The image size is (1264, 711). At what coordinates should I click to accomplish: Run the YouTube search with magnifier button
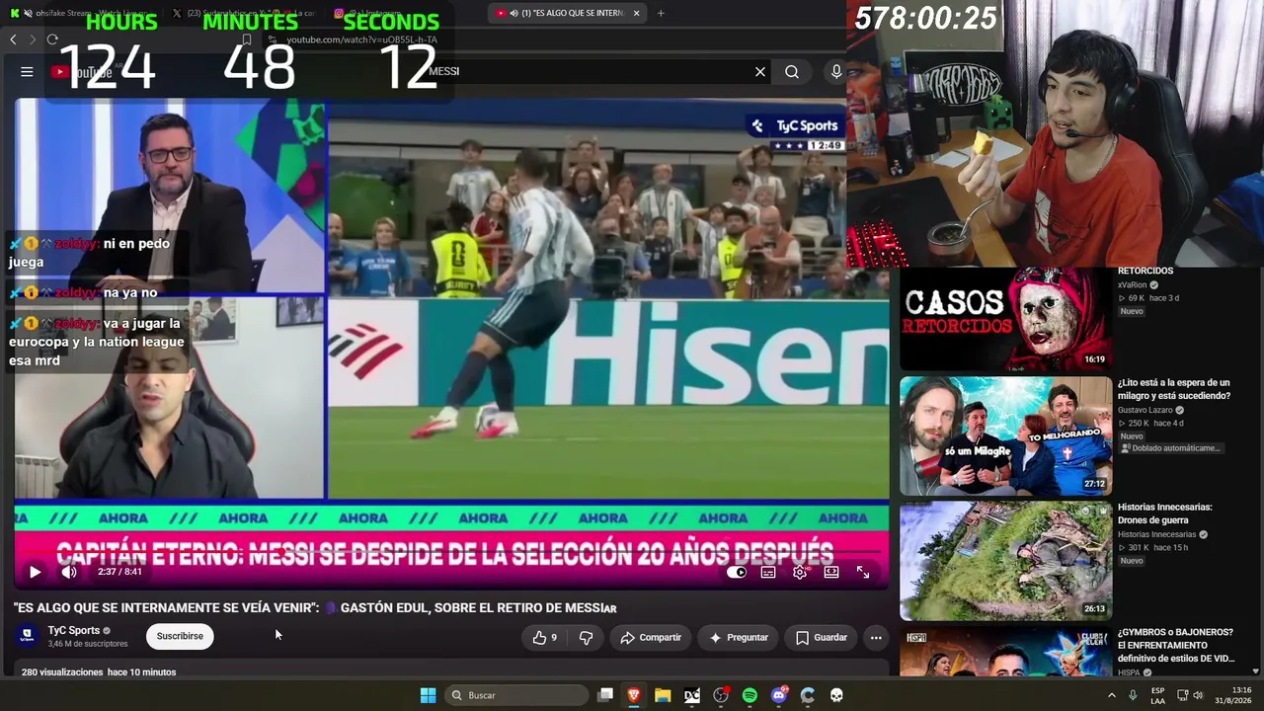point(792,71)
